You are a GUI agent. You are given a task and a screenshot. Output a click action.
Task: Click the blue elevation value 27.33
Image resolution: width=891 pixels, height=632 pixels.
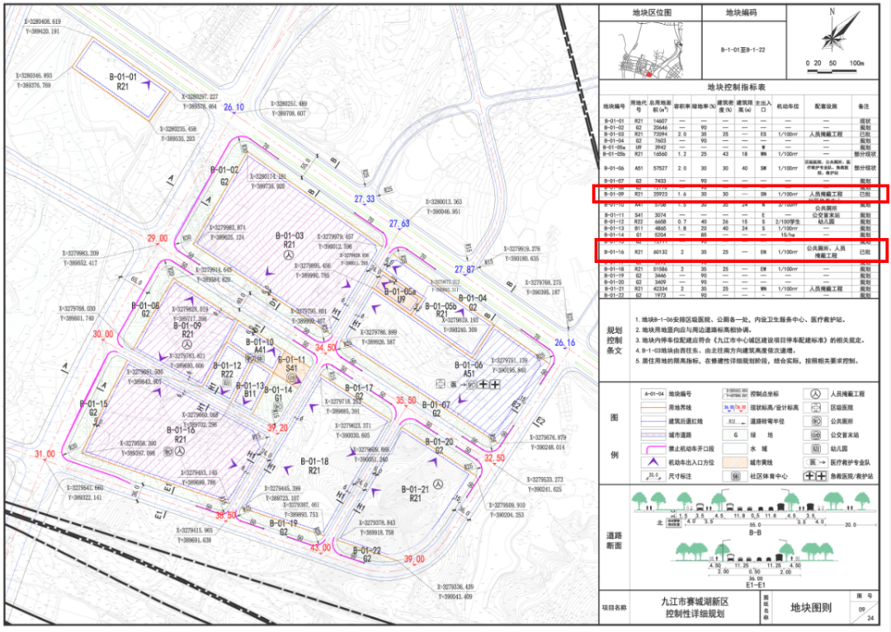(x=365, y=199)
